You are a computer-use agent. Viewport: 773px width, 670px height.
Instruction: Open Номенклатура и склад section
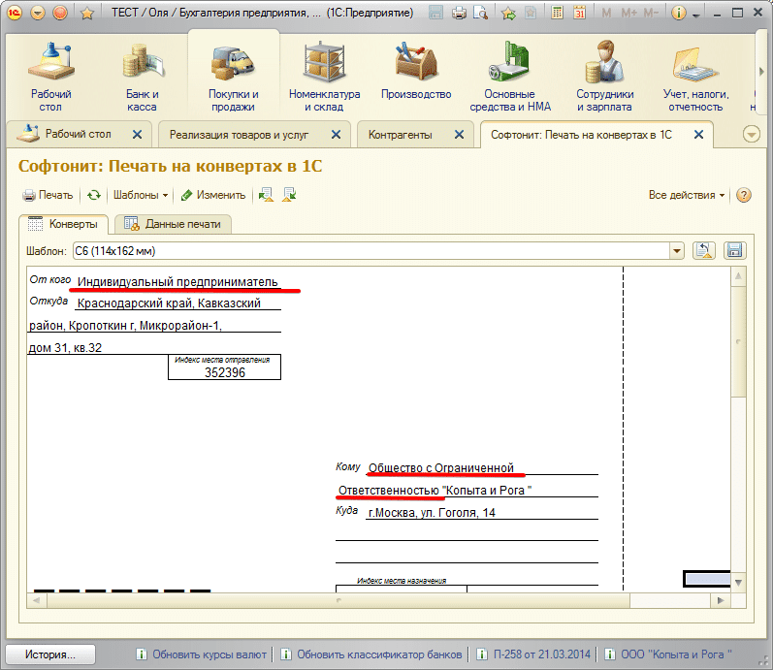[324, 78]
